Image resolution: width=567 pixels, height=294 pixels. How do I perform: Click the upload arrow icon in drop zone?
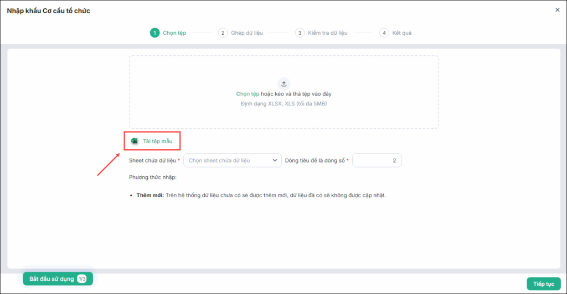(284, 83)
